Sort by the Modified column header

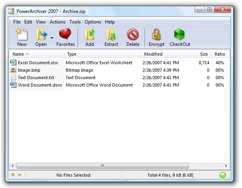[x=162, y=54]
